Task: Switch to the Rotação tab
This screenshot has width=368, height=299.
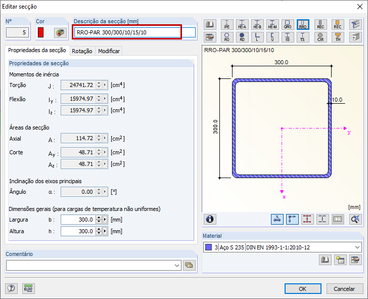Action: [82, 51]
